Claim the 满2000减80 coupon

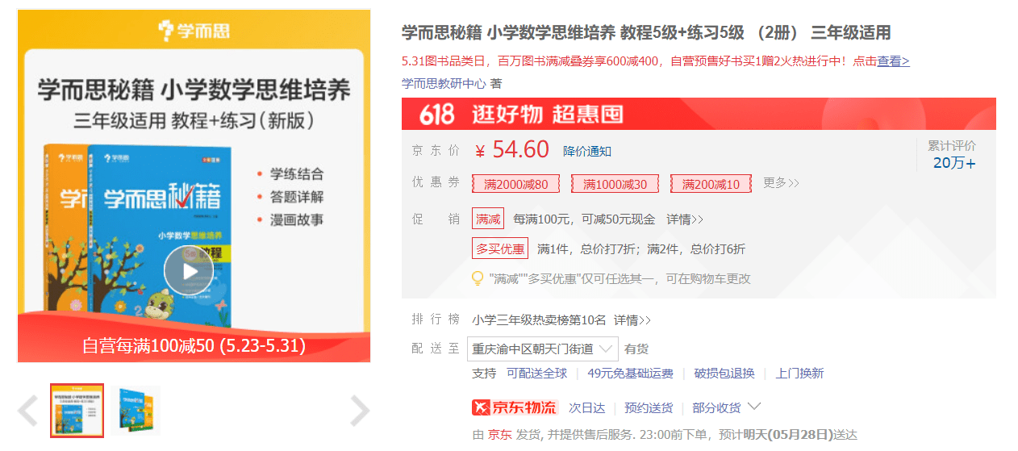(x=516, y=184)
